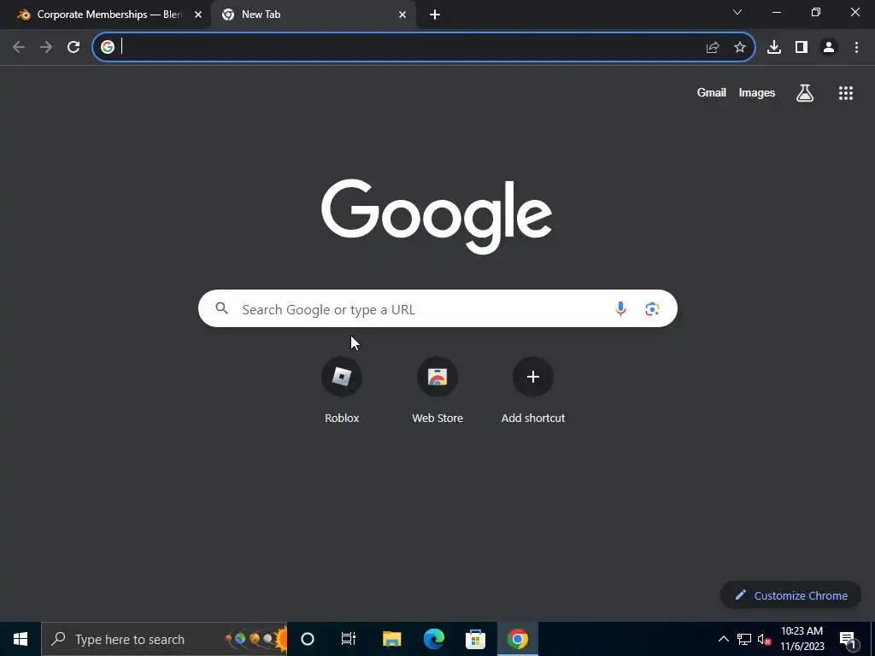Viewport: 875px width, 656px height.
Task: Click the browser back arrow
Action: click(19, 48)
